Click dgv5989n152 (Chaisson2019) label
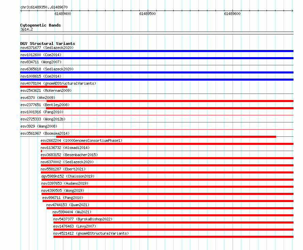Image resolution: width=303 pixels, height=250 pixels. pos(68,176)
